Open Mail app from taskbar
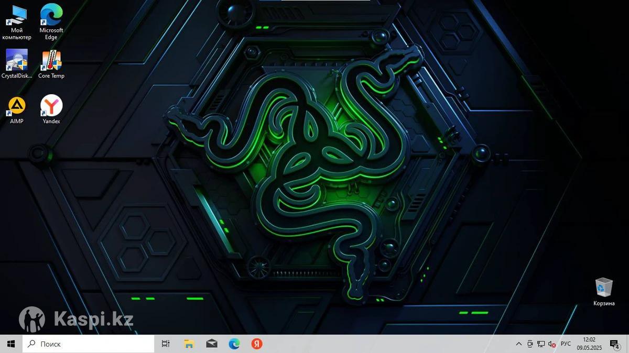 212,344
